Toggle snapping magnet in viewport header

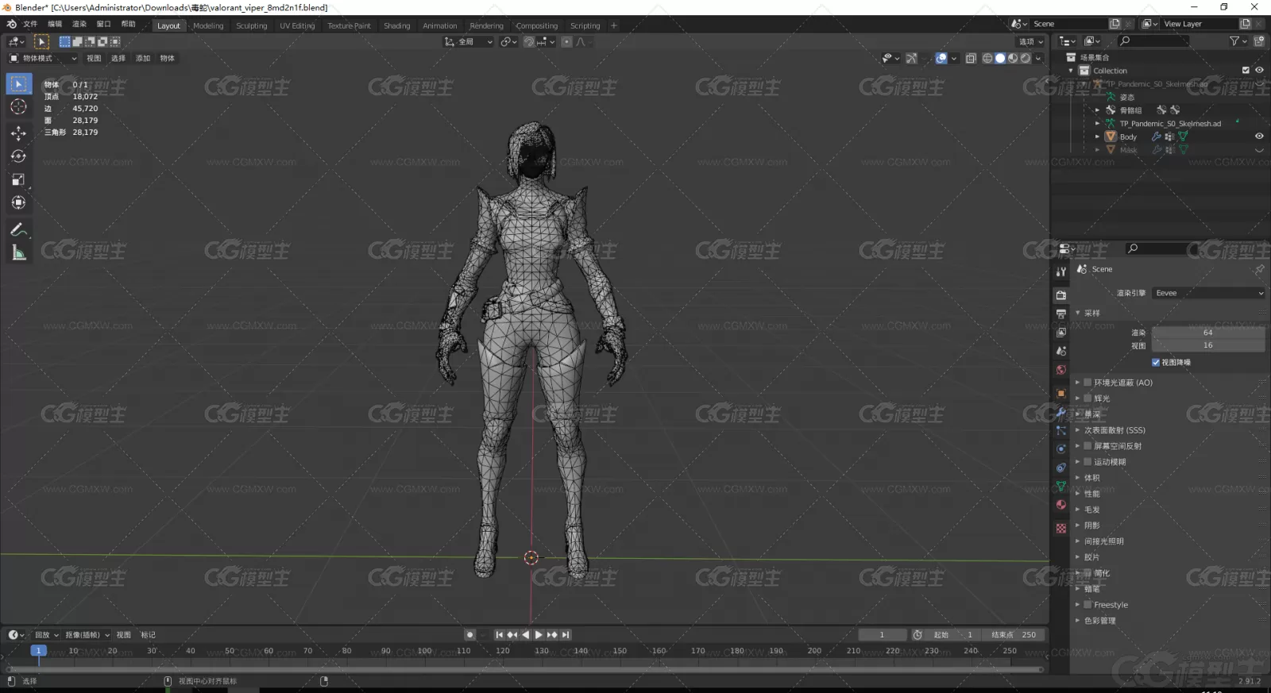click(x=529, y=41)
